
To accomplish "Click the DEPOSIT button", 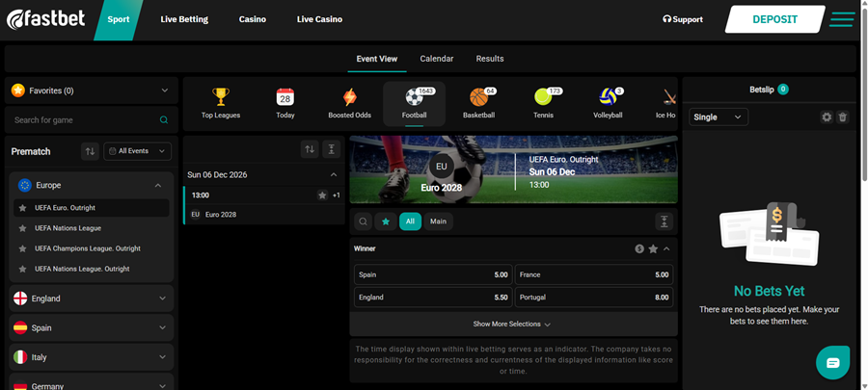I will pos(775,19).
